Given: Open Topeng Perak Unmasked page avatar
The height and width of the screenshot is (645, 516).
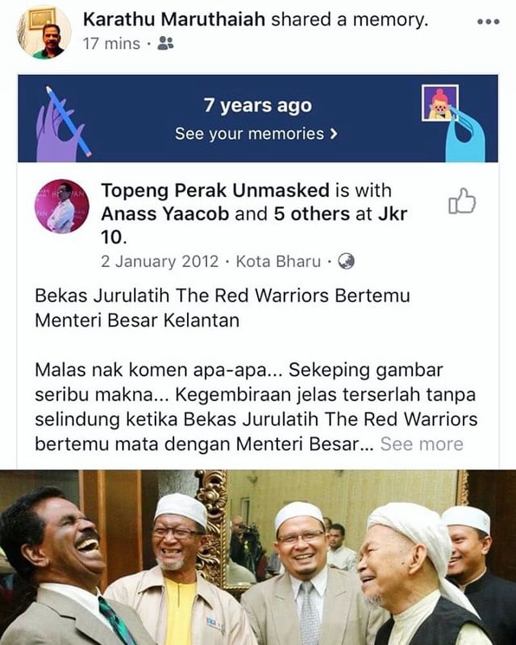Looking at the screenshot, I should click(62, 206).
